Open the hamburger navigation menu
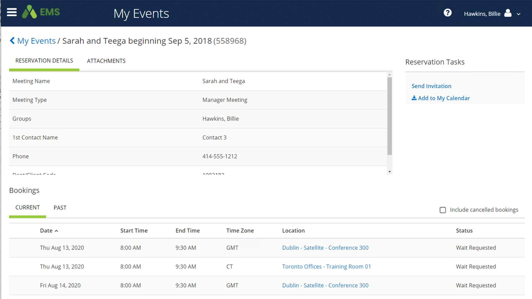Viewport: 532px width, 299px height. click(12, 12)
